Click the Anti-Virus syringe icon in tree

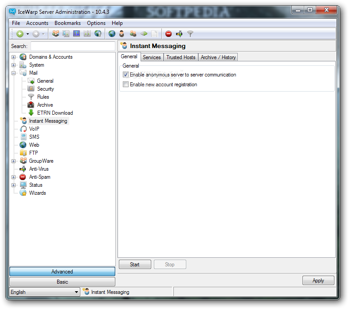pyautogui.click(x=23, y=169)
